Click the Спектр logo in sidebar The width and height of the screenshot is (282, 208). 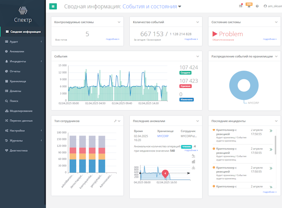coord(23,13)
